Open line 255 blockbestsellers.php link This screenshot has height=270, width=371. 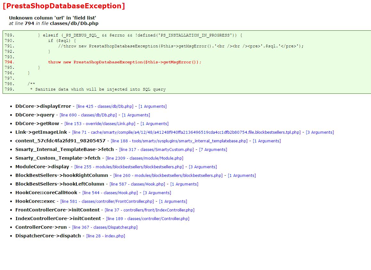click(x=129, y=167)
